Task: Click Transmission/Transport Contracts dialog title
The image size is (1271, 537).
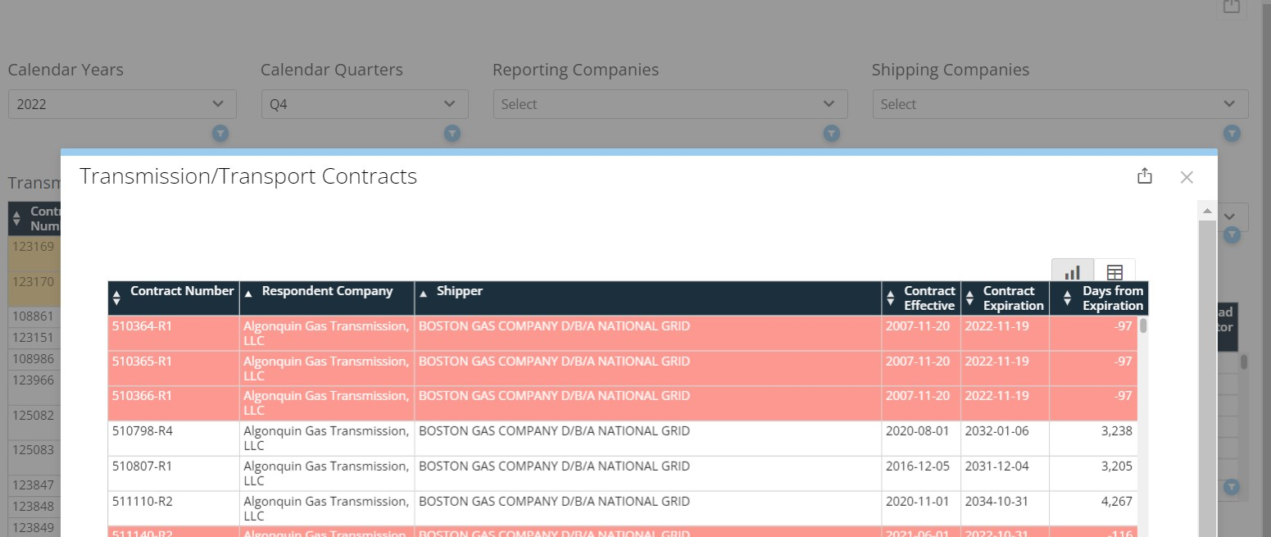Action: click(x=248, y=176)
